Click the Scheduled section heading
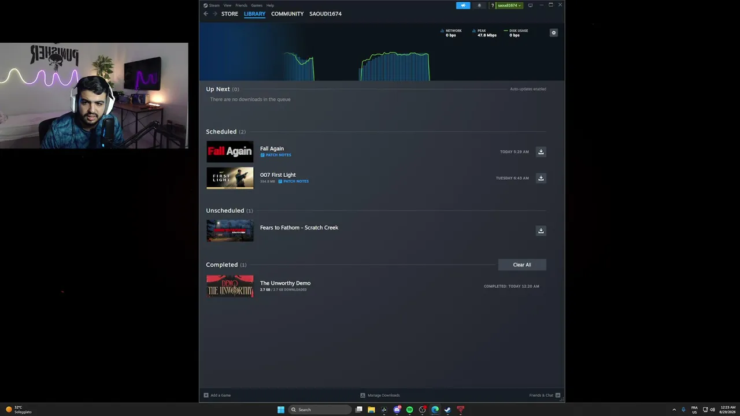The height and width of the screenshot is (416, 740). pyautogui.click(x=221, y=132)
